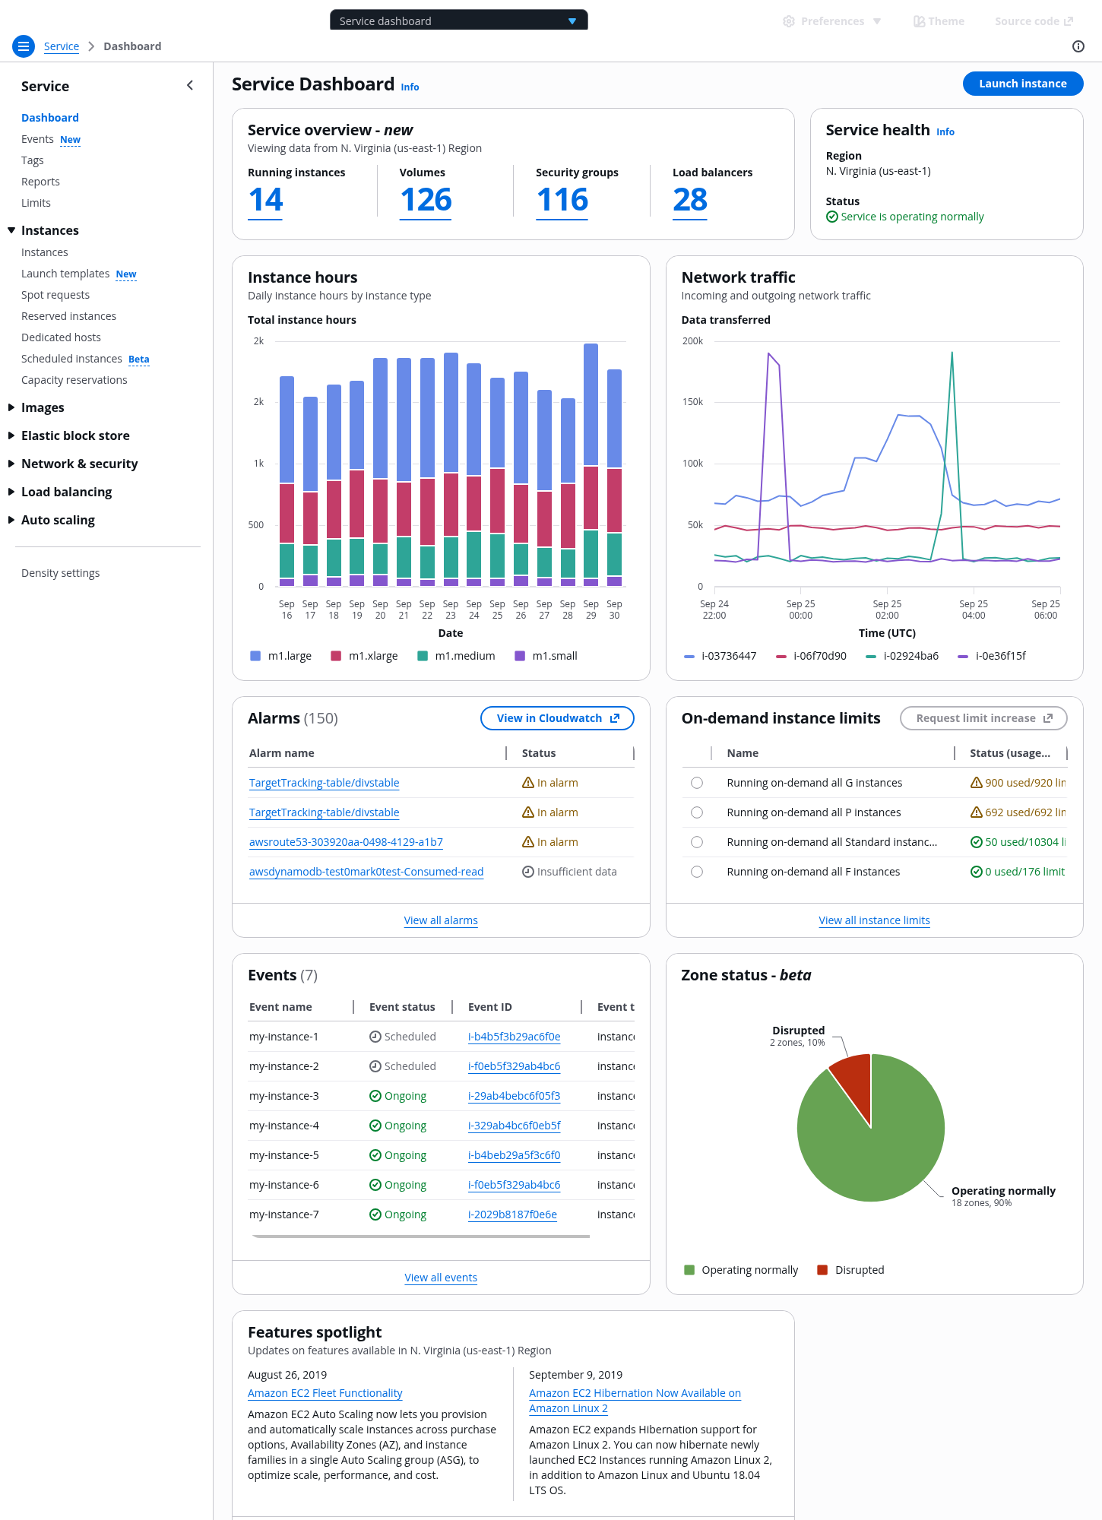Select the Running on-demand all F instances radio

[697, 872]
